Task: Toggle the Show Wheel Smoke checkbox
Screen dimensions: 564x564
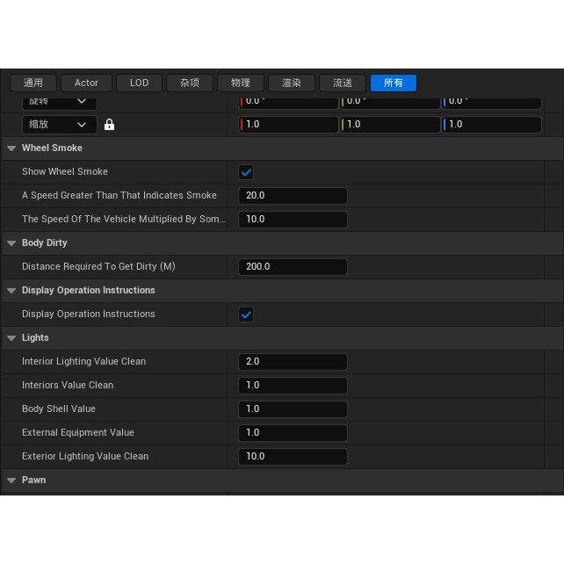Action: tap(246, 172)
